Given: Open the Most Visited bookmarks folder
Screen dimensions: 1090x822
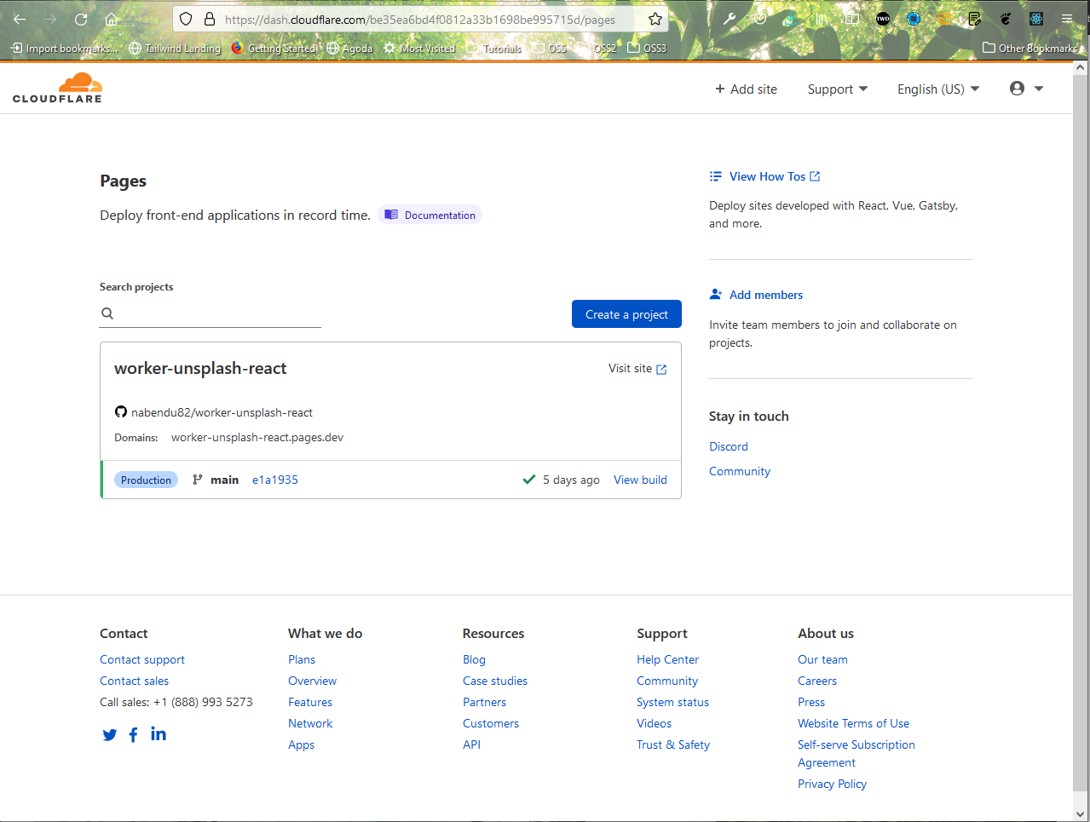Looking at the screenshot, I should coord(419,49).
